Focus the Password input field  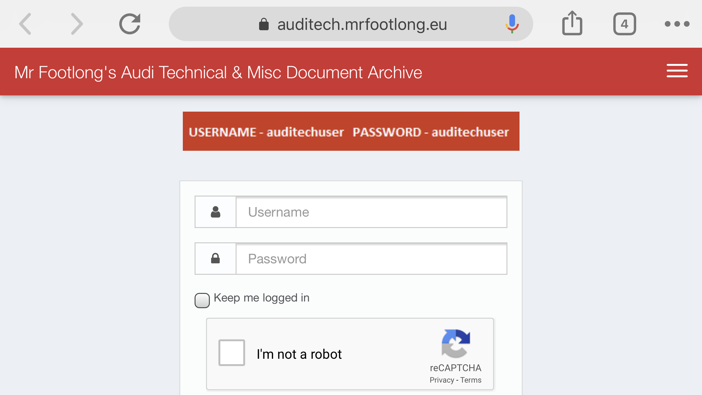tap(371, 259)
